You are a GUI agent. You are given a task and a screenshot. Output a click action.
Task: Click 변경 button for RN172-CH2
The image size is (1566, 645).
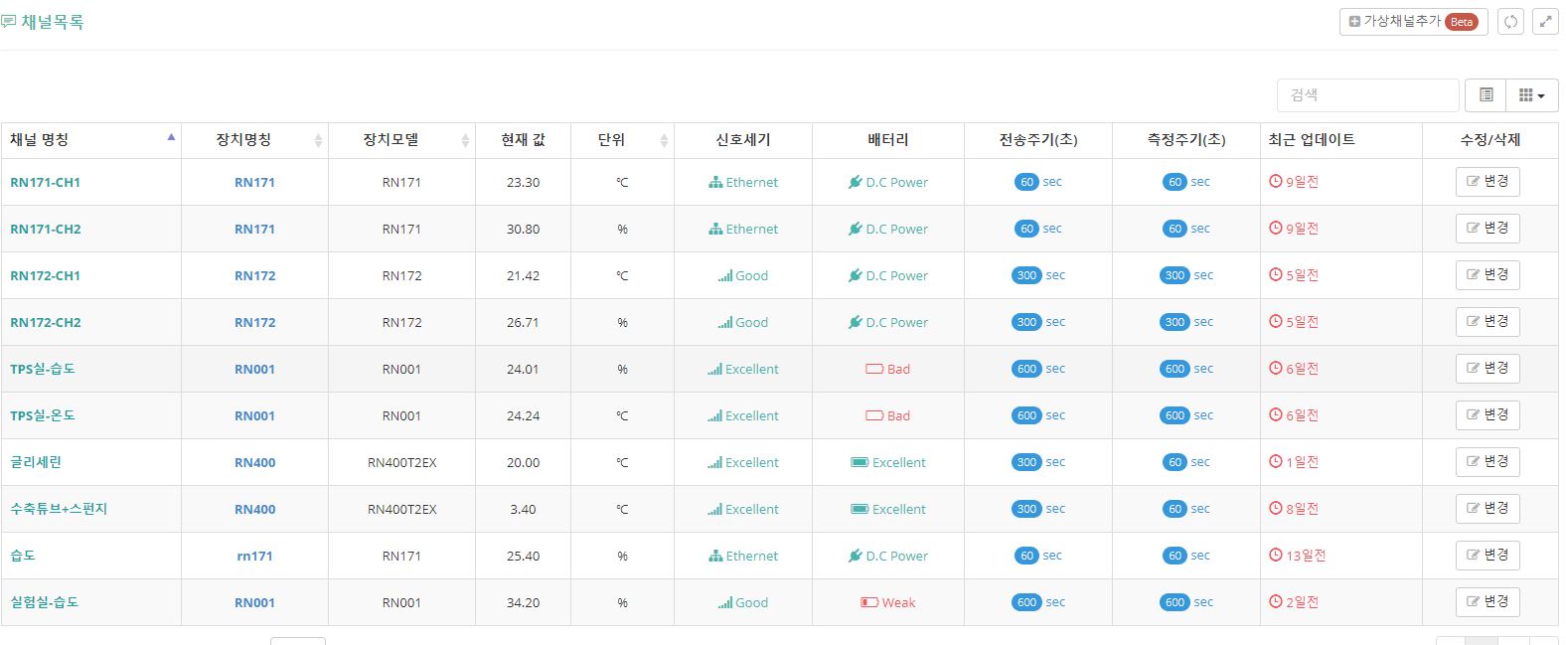1488,322
